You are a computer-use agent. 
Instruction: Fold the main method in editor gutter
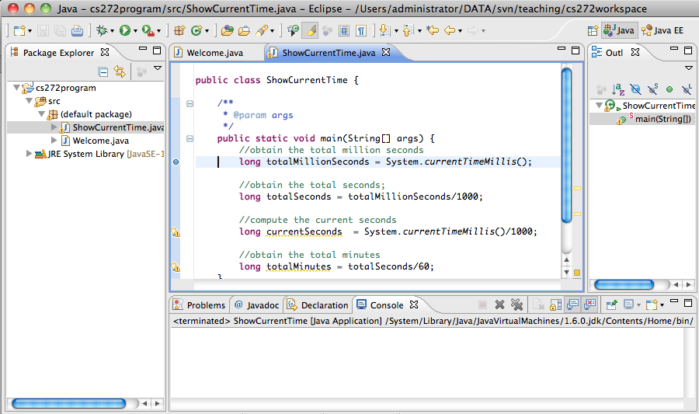(x=190, y=138)
